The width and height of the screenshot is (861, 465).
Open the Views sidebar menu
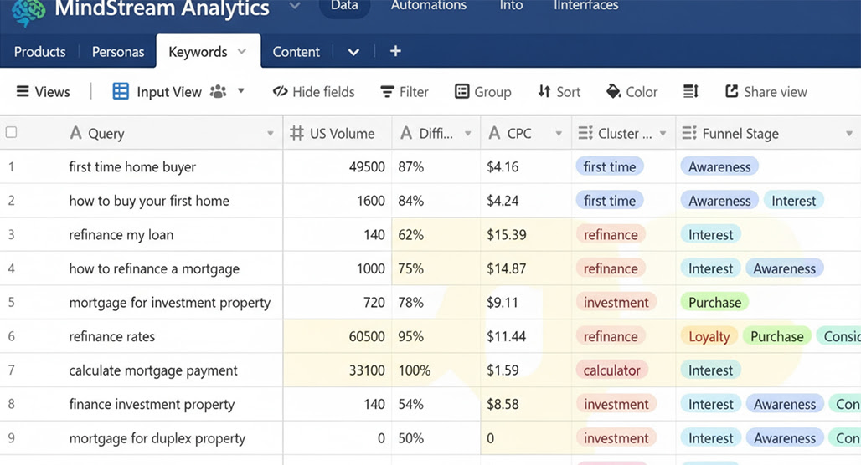click(44, 91)
